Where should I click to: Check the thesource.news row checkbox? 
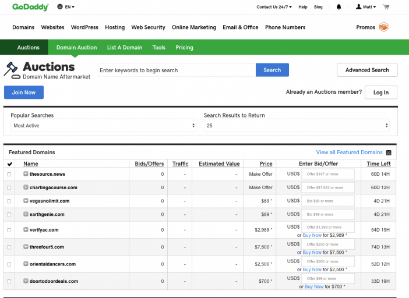[9, 174]
